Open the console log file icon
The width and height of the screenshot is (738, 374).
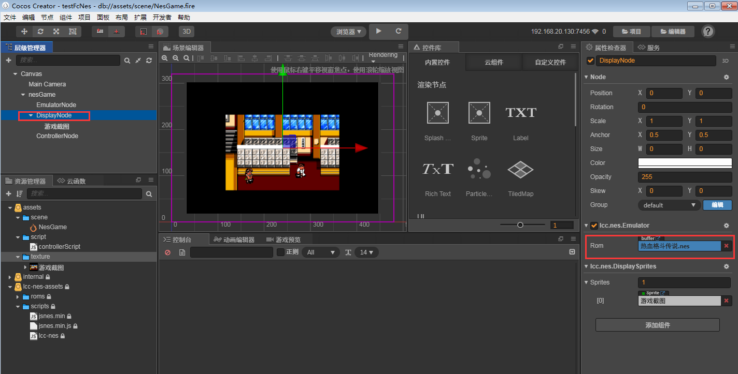182,252
